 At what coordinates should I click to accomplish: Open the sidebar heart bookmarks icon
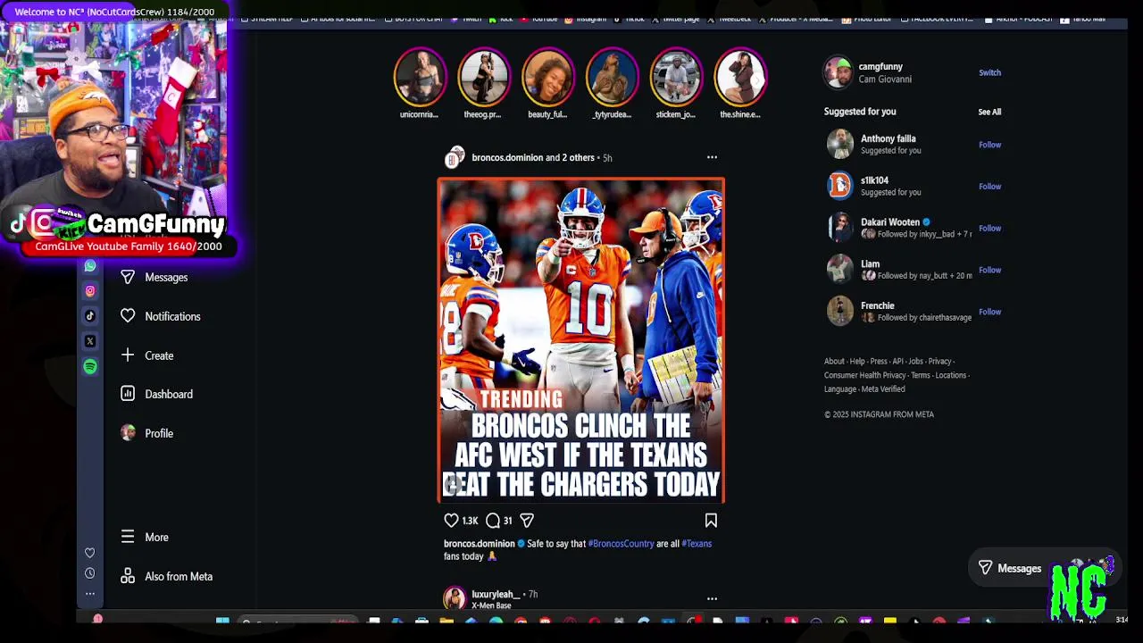(89, 554)
